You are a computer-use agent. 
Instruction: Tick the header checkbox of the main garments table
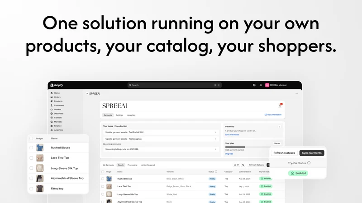(103, 172)
